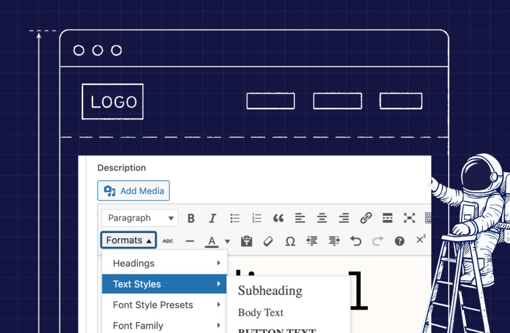Click the Paste as text clipboard icon
The width and height of the screenshot is (510, 333).
246,241
